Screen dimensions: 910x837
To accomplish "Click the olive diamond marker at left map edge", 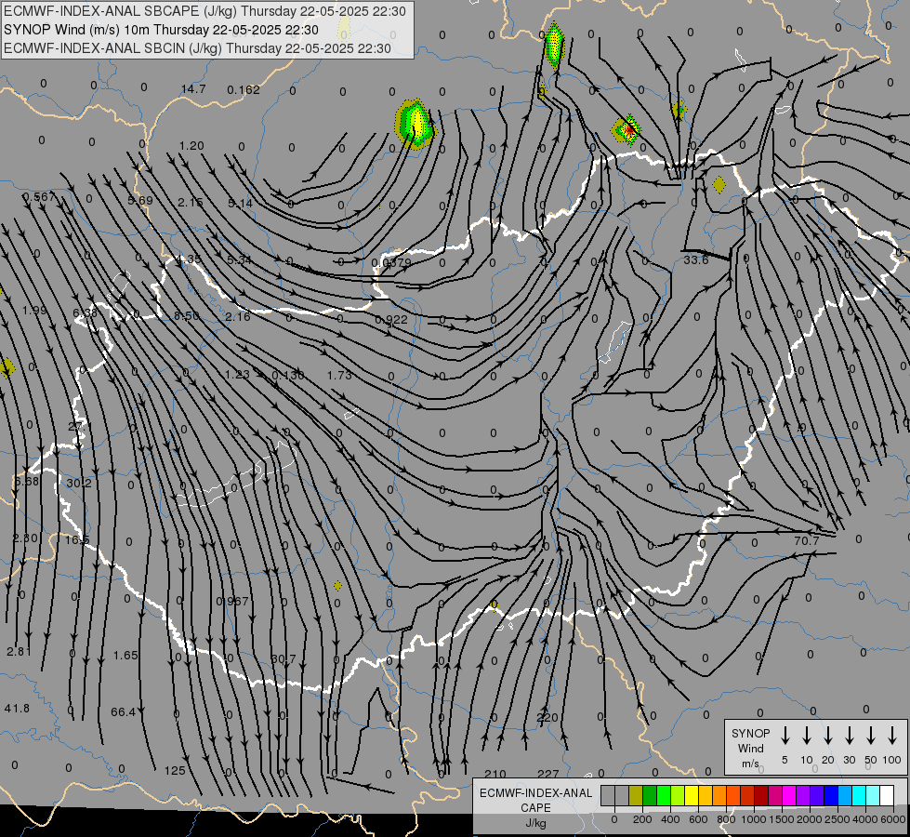I will pos(7,368).
